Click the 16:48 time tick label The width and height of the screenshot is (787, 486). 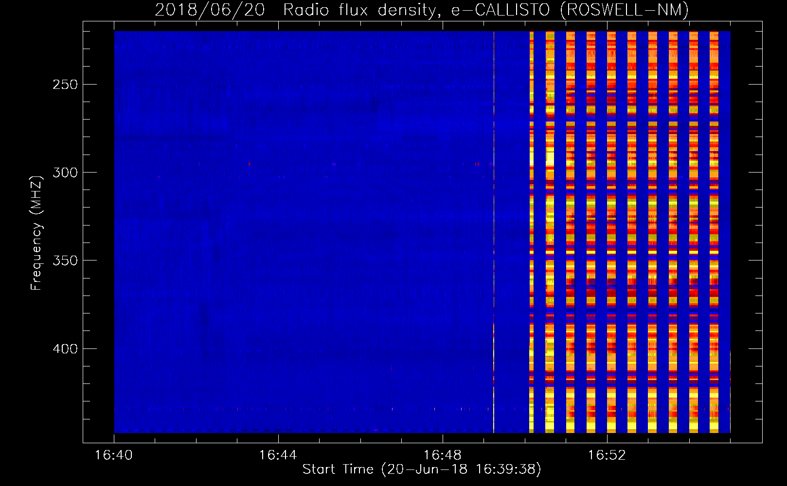(x=442, y=455)
